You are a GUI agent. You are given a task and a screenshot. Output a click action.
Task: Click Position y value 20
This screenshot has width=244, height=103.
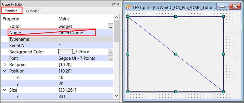[61, 84]
